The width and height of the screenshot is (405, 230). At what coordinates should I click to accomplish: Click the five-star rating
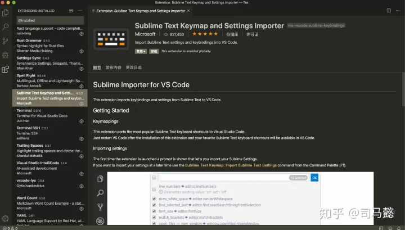(x=205, y=34)
